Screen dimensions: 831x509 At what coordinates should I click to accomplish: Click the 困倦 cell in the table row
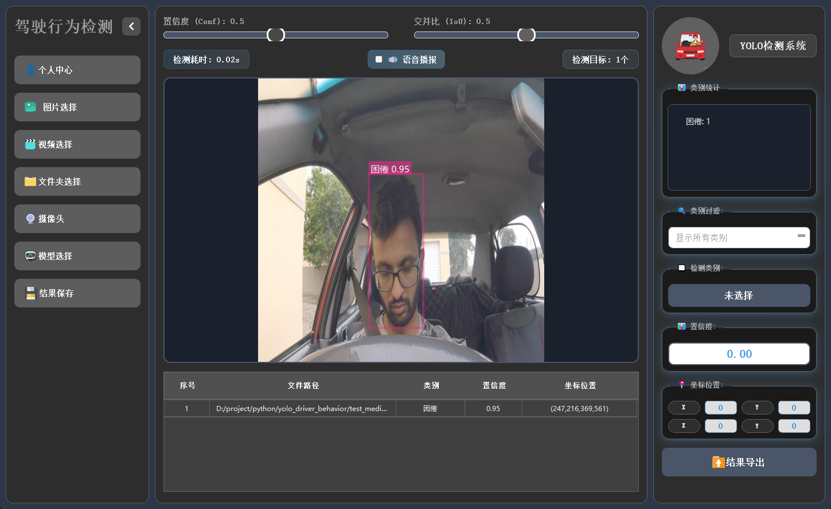(430, 409)
